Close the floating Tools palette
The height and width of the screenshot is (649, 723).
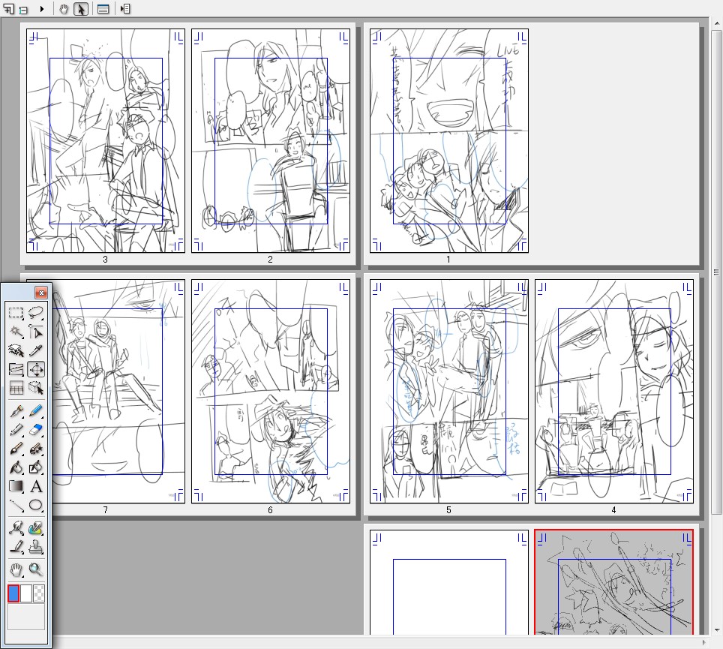pos(41,293)
